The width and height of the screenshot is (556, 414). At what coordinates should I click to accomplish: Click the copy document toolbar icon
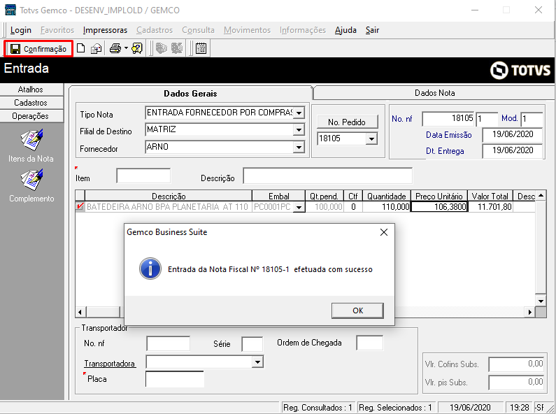tap(96, 48)
